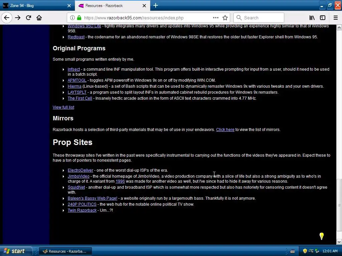Click the page scrollbar up arrow
The height and width of the screenshot is (256, 342).
coord(339,28)
